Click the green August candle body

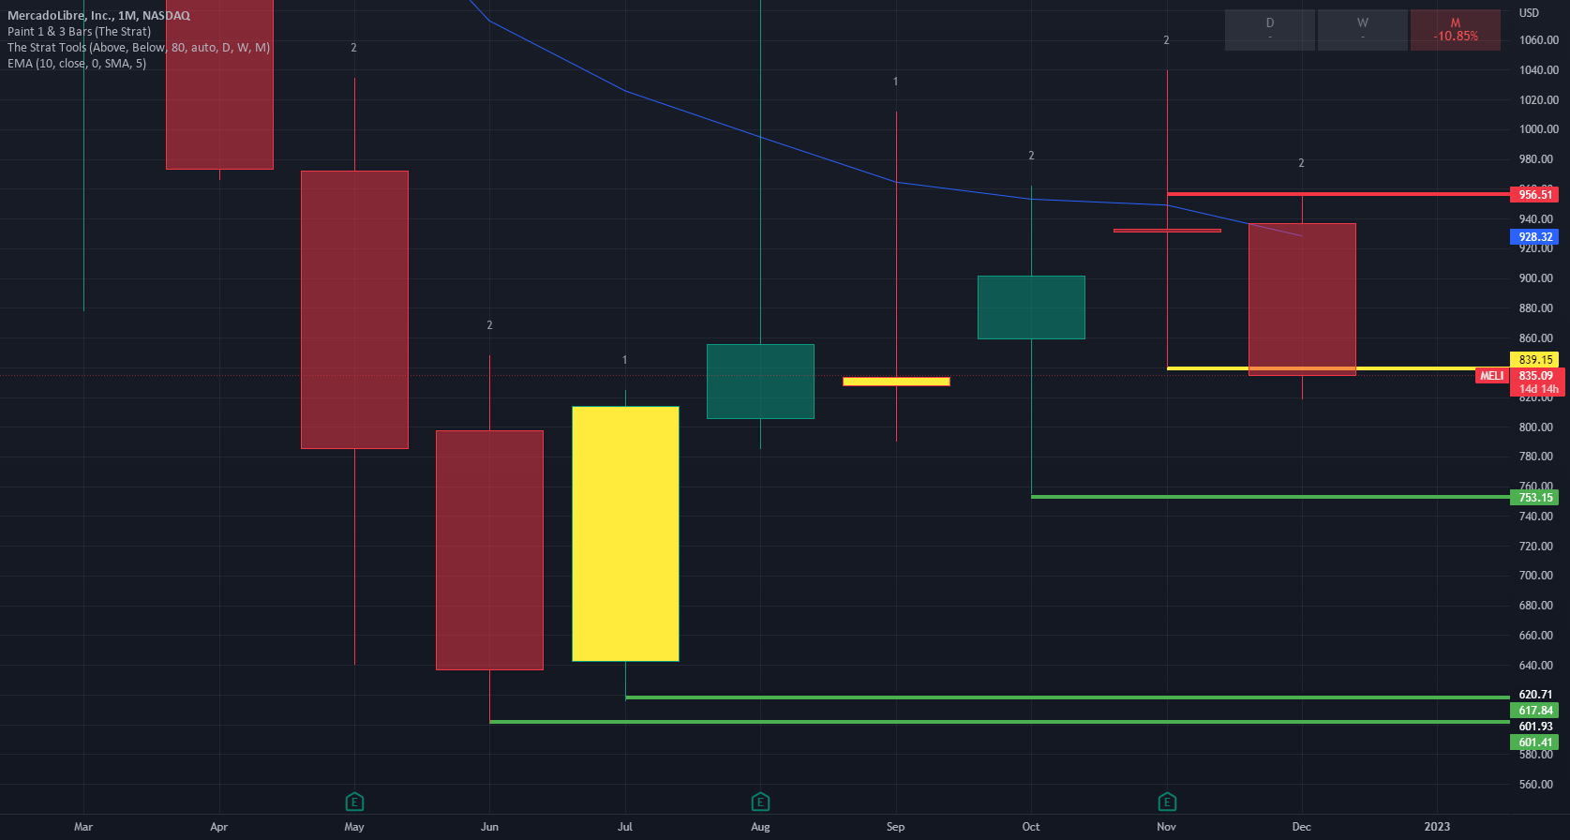[760, 382]
